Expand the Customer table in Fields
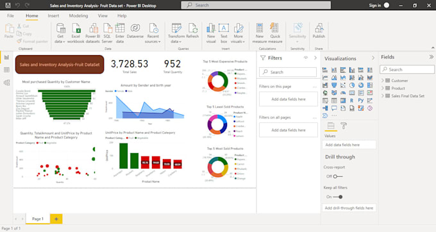The width and height of the screenshot is (436, 232). tap(383, 81)
